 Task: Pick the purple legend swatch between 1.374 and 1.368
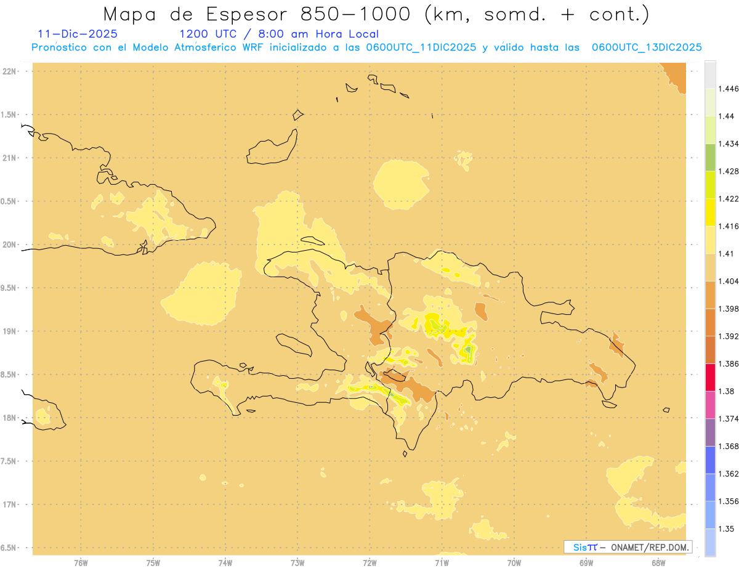710,432
